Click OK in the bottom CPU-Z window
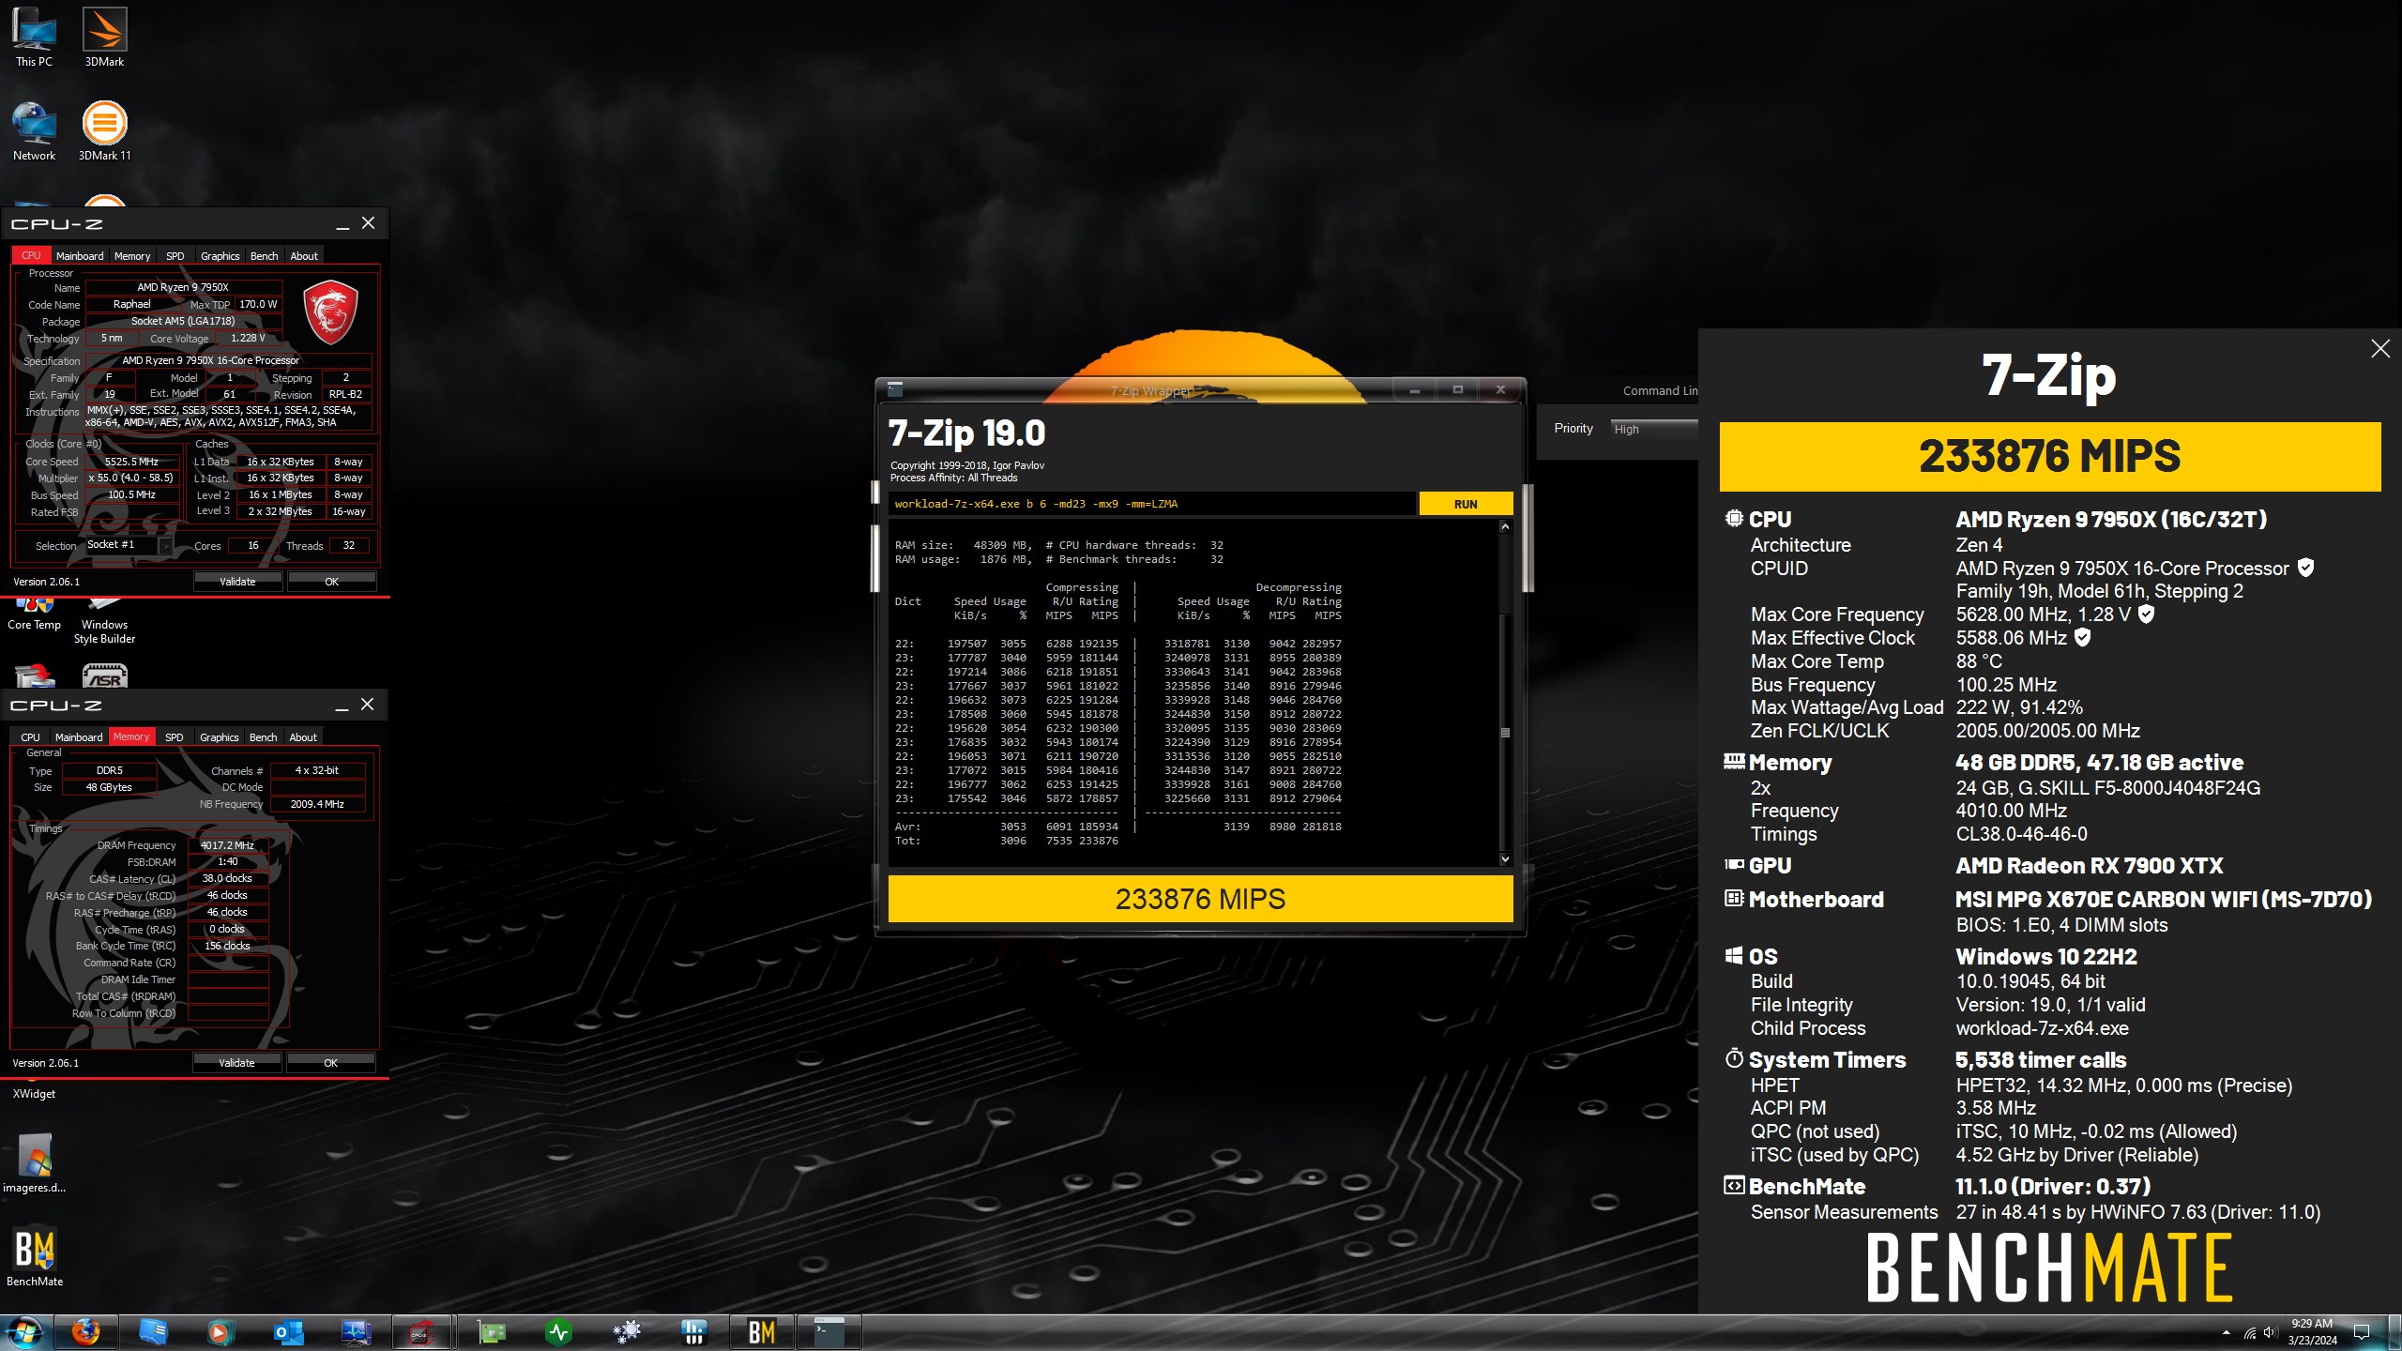Viewport: 2402px width, 1351px height. [x=330, y=1063]
